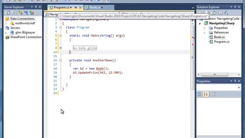The width and height of the screenshot is (245, 138).
Task: Collapse the Main method block
Action: coord(60,36)
